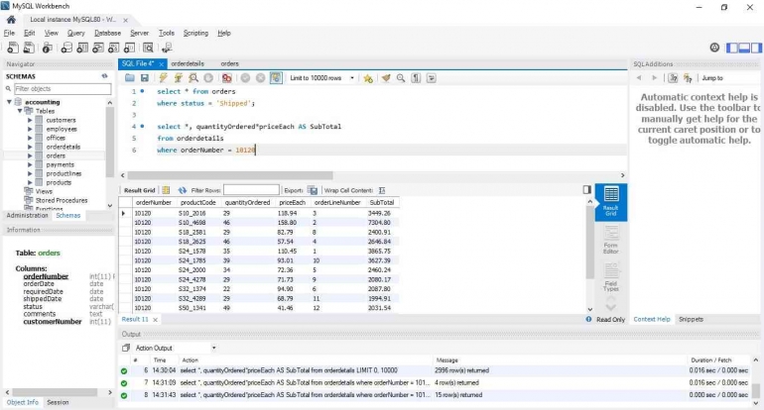Toggle Wrap Cell Content icon

[x=382, y=190]
